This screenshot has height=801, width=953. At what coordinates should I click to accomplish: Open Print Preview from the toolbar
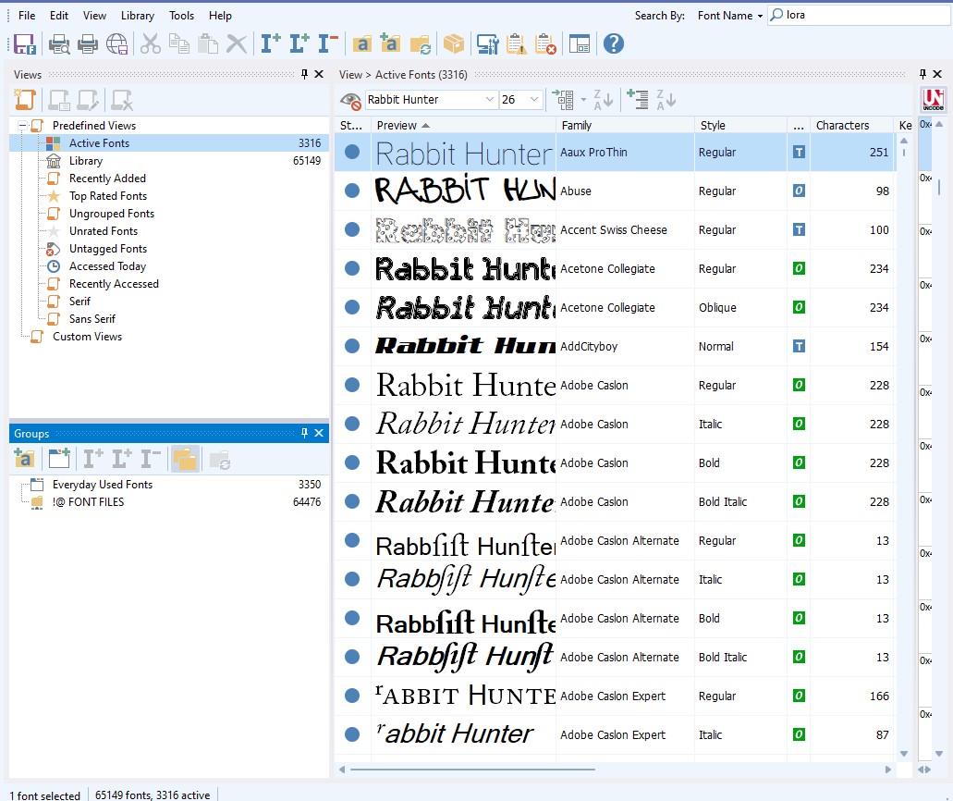click(x=59, y=43)
